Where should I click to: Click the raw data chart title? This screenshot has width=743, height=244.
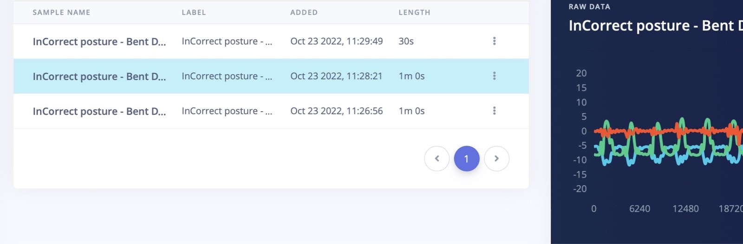[x=655, y=25]
